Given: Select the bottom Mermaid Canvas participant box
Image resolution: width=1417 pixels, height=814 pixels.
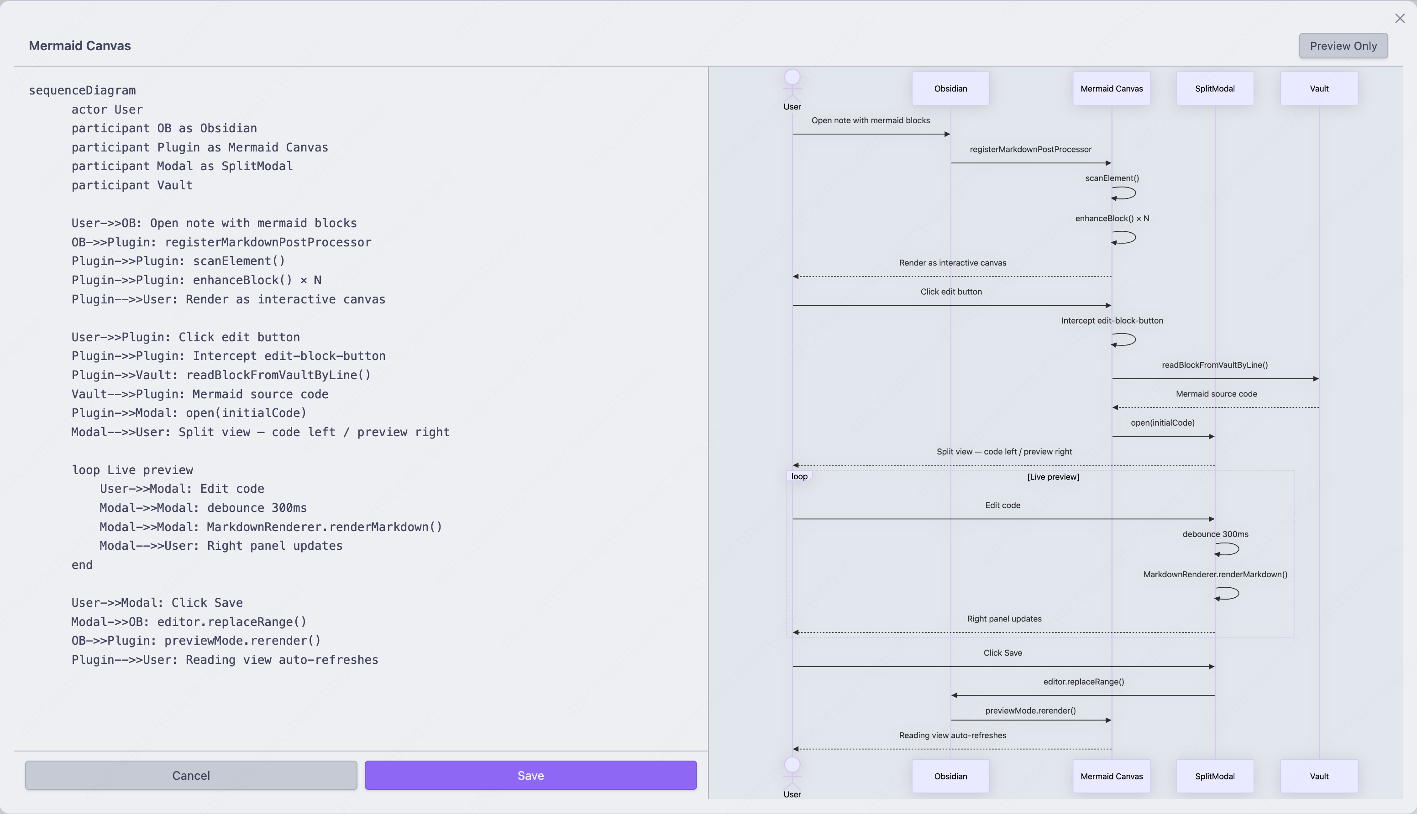Looking at the screenshot, I should (1112, 776).
